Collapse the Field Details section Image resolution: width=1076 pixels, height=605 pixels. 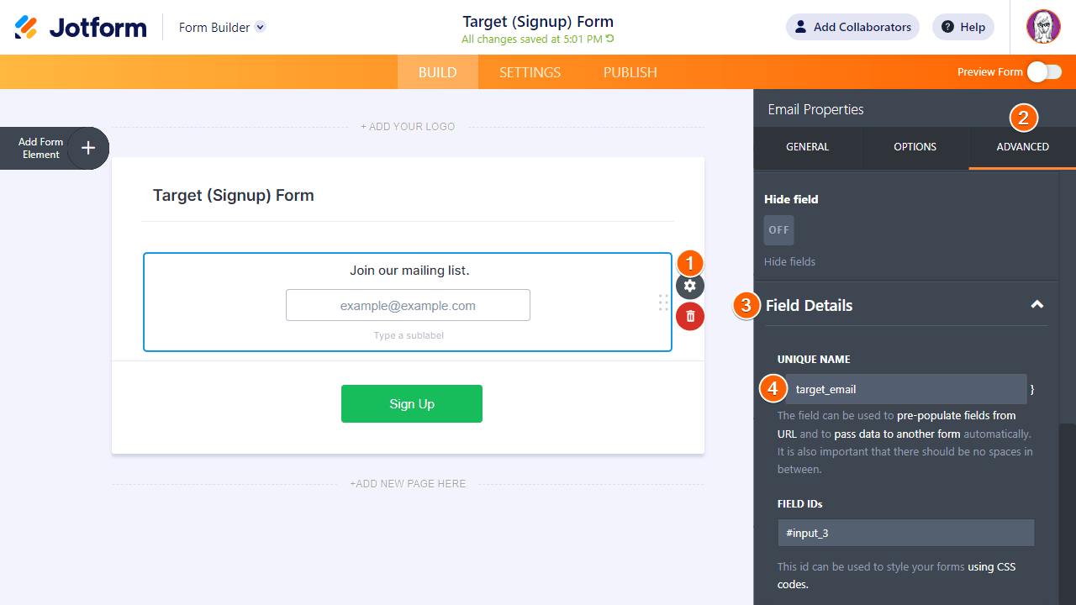1037,305
